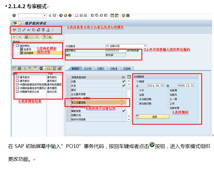Click the right navigation arrow in the object manager
The width and height of the screenshot is (214, 169).
(x=19, y=37)
